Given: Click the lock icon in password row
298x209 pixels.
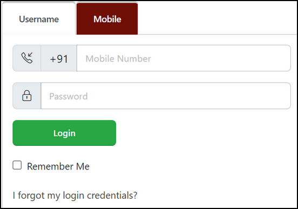Looking at the screenshot, I should pos(27,96).
